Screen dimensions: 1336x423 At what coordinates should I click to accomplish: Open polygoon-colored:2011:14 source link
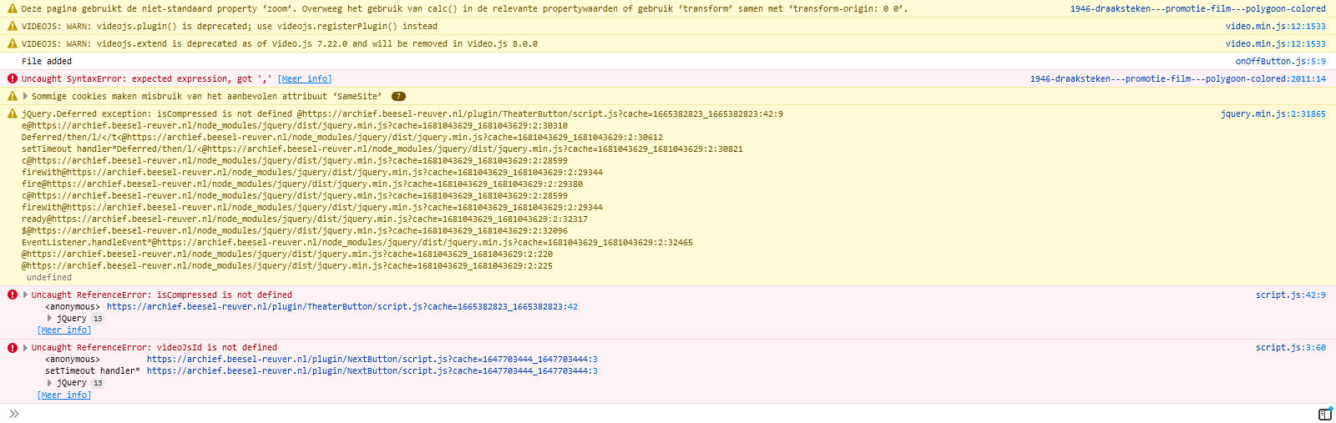click(1178, 79)
